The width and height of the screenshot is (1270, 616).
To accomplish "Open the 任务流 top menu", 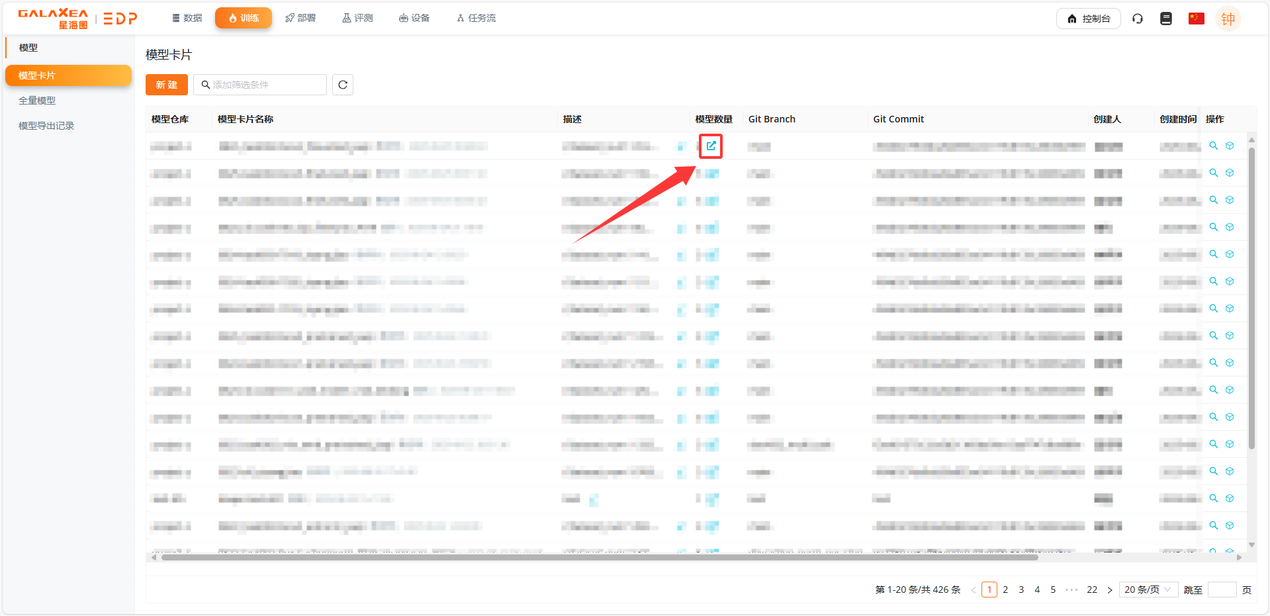I will 476,18.
